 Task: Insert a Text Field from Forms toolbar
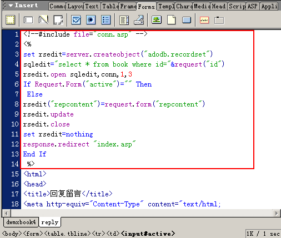(28, 20)
